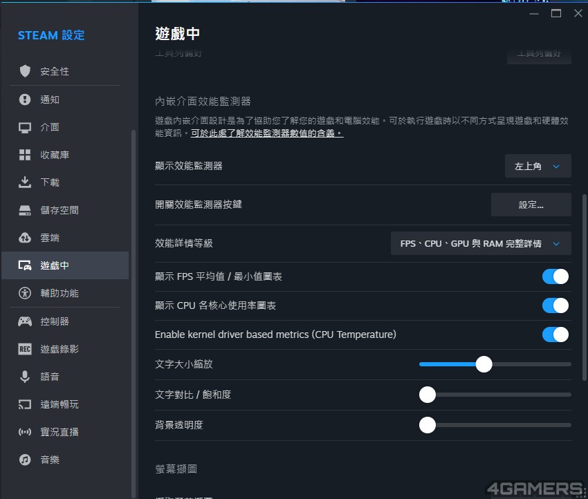Go to the 遠端暢玩 settings page
The width and height of the screenshot is (588, 499).
(65, 404)
